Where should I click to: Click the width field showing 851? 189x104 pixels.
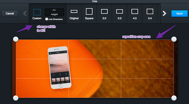(x=54, y=10)
